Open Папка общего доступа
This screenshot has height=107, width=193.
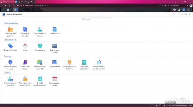click(10, 32)
